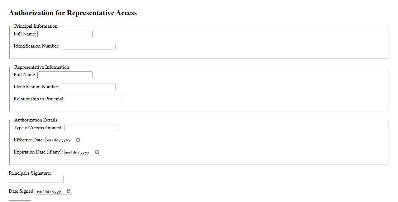Open the Date Signed calendar picker
Image resolution: width=398 pixels, height=202 pixels.
(x=69, y=191)
